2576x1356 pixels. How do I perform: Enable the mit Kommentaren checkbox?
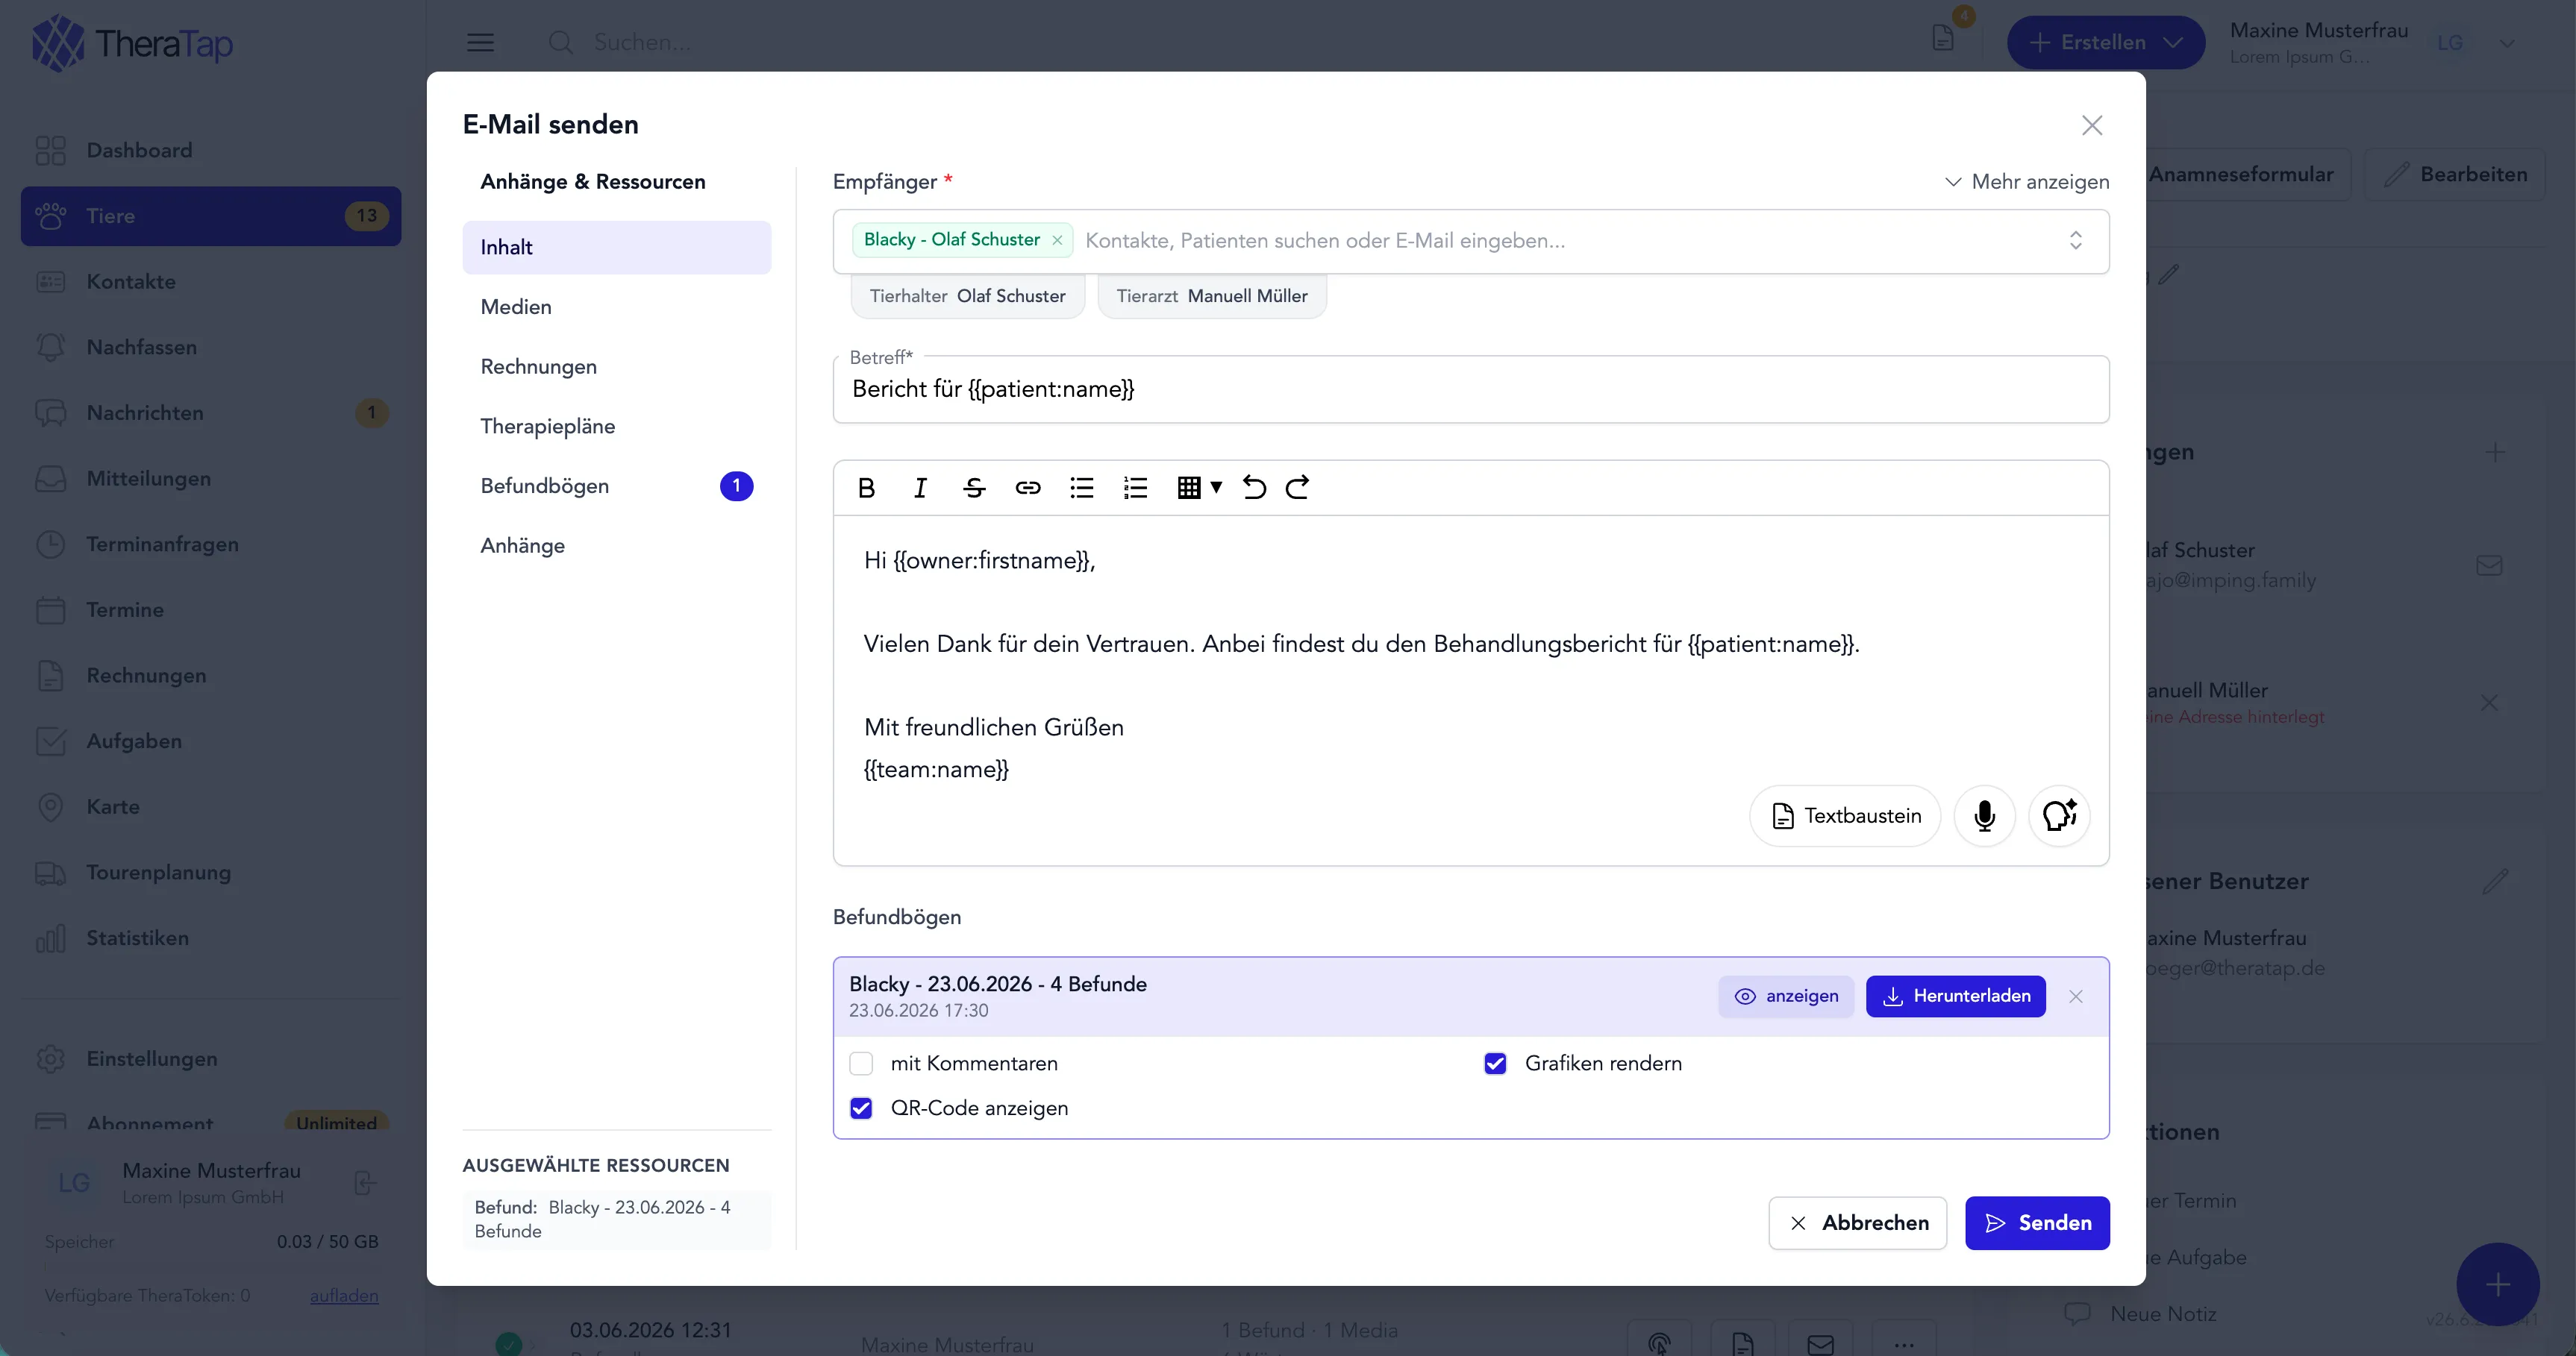pyautogui.click(x=861, y=1063)
